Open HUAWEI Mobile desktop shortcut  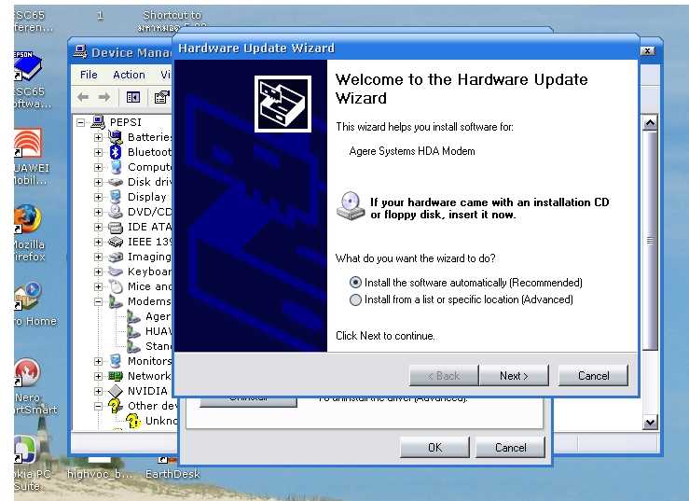(x=30, y=157)
